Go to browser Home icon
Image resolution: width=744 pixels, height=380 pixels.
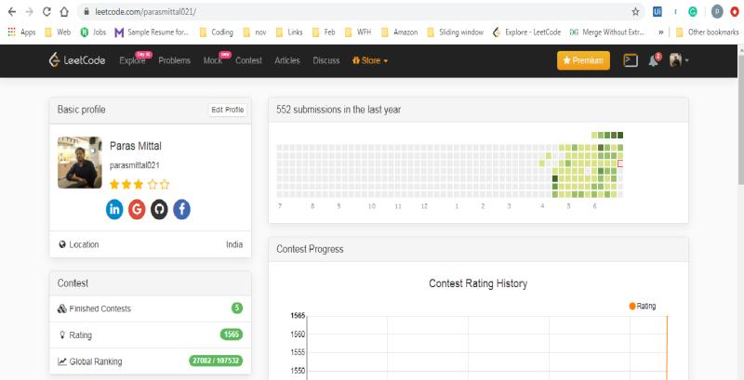click(64, 12)
